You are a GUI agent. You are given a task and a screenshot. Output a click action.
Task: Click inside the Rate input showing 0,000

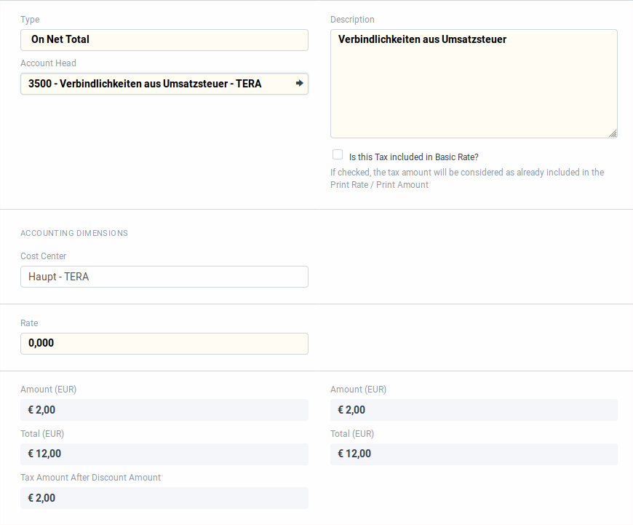164,343
